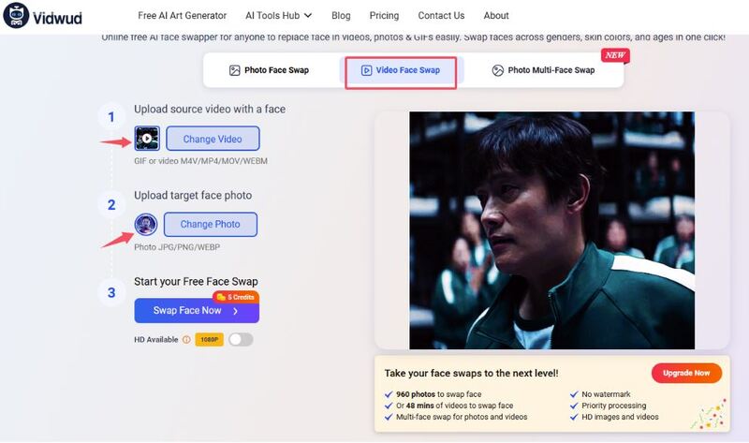The image size is (749, 443).
Task: Click the Upgrade Now button
Action: point(686,373)
